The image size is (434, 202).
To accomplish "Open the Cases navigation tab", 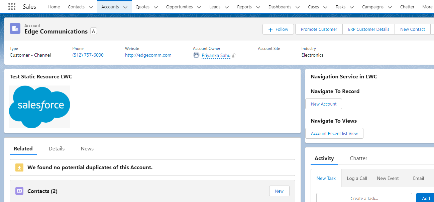I will tap(314, 7).
